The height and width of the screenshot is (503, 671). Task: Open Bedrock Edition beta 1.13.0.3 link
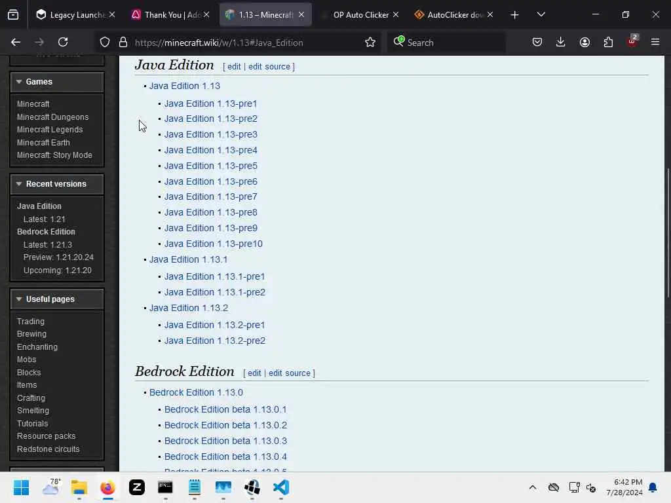tap(225, 441)
